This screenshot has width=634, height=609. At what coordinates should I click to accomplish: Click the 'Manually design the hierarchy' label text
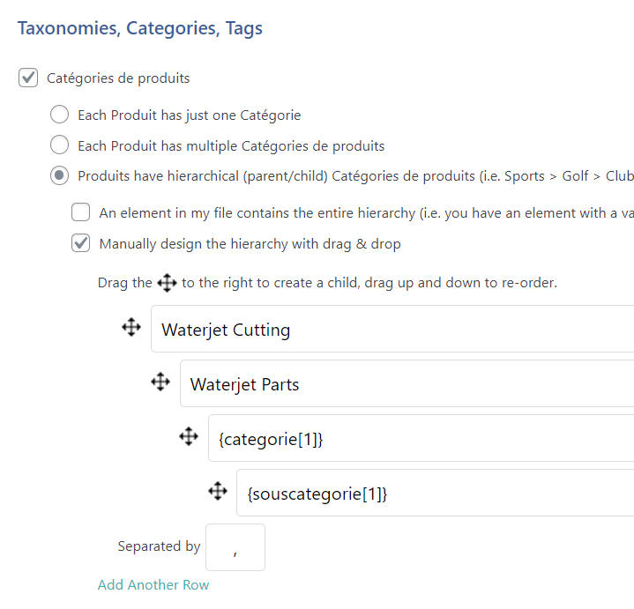[250, 243]
